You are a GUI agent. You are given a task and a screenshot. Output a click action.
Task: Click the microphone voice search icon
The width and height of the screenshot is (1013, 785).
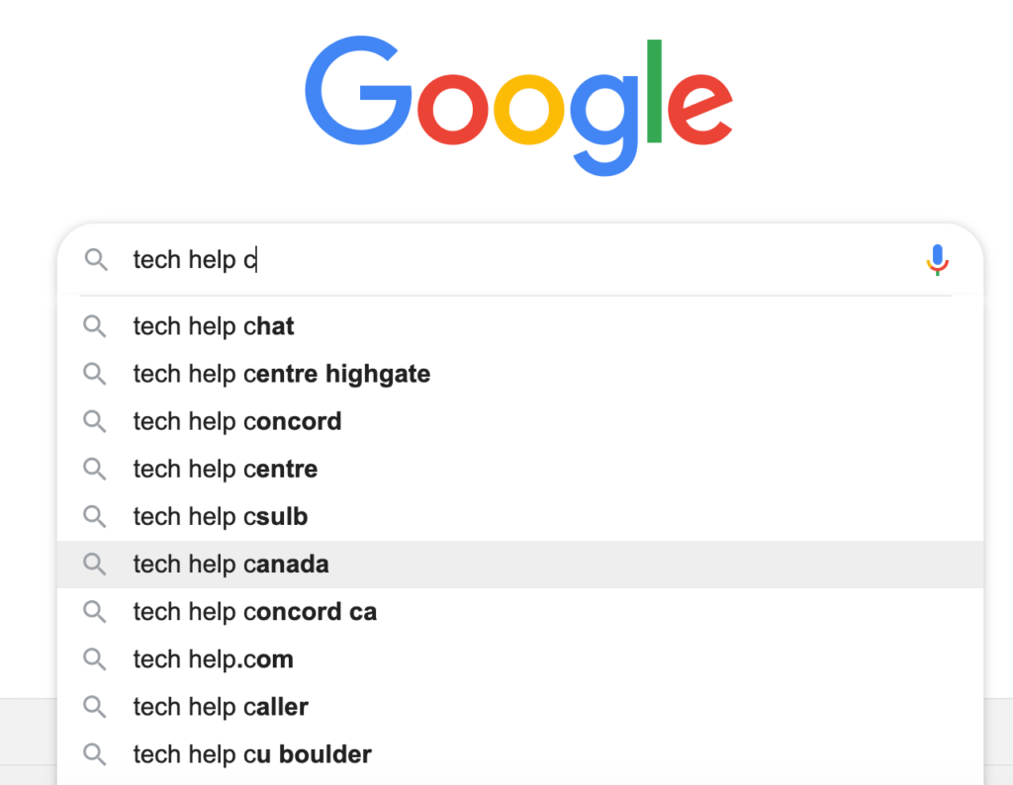tap(937, 259)
